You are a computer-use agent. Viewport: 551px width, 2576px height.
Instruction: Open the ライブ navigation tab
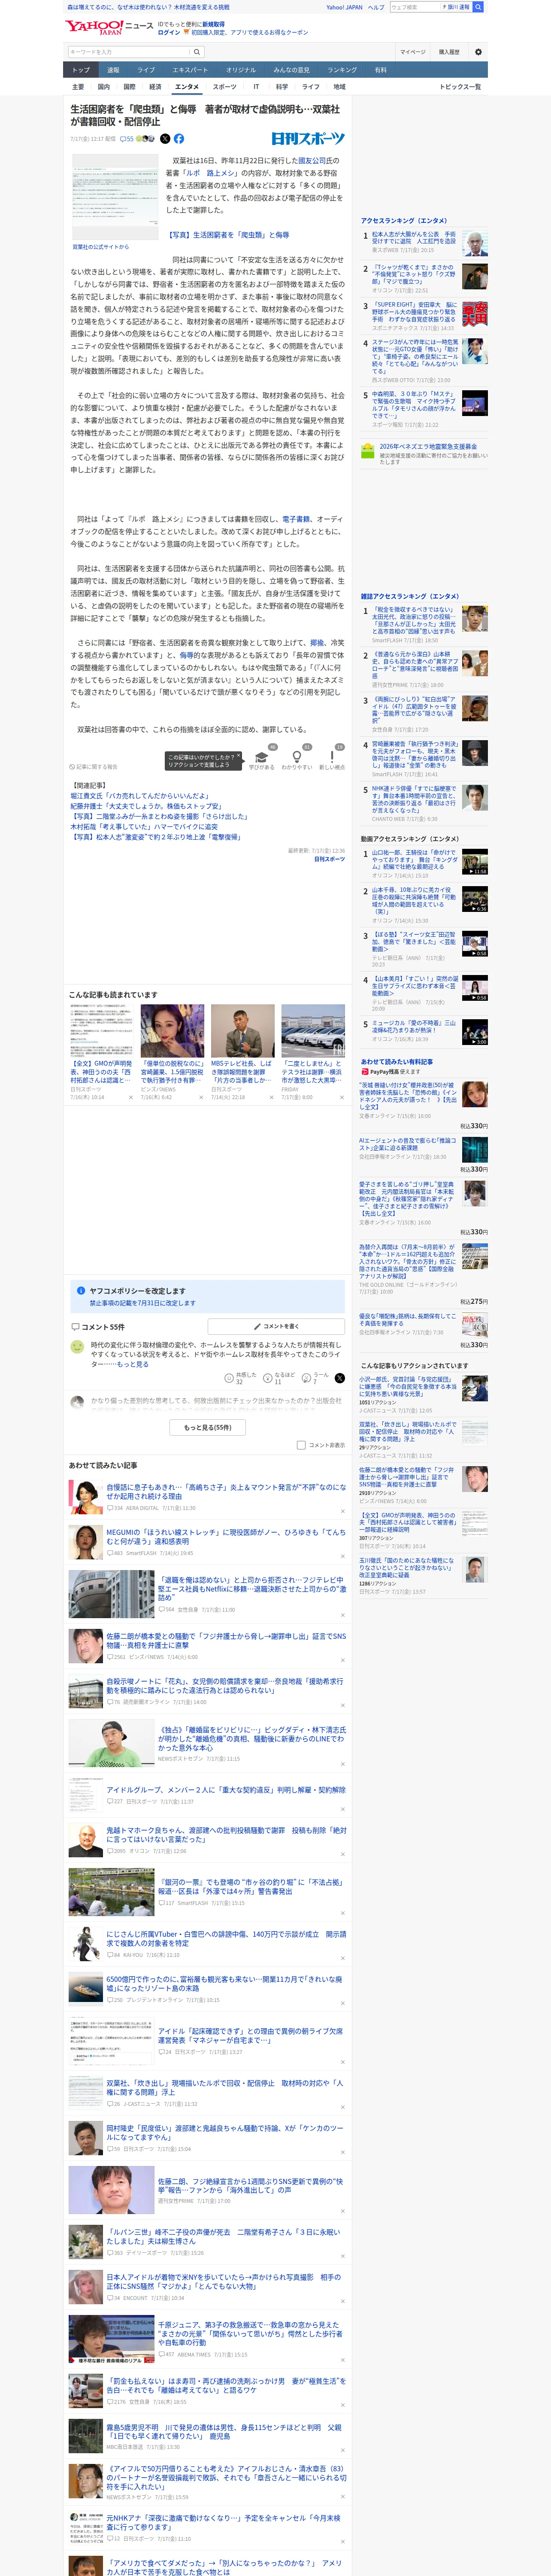click(146, 70)
